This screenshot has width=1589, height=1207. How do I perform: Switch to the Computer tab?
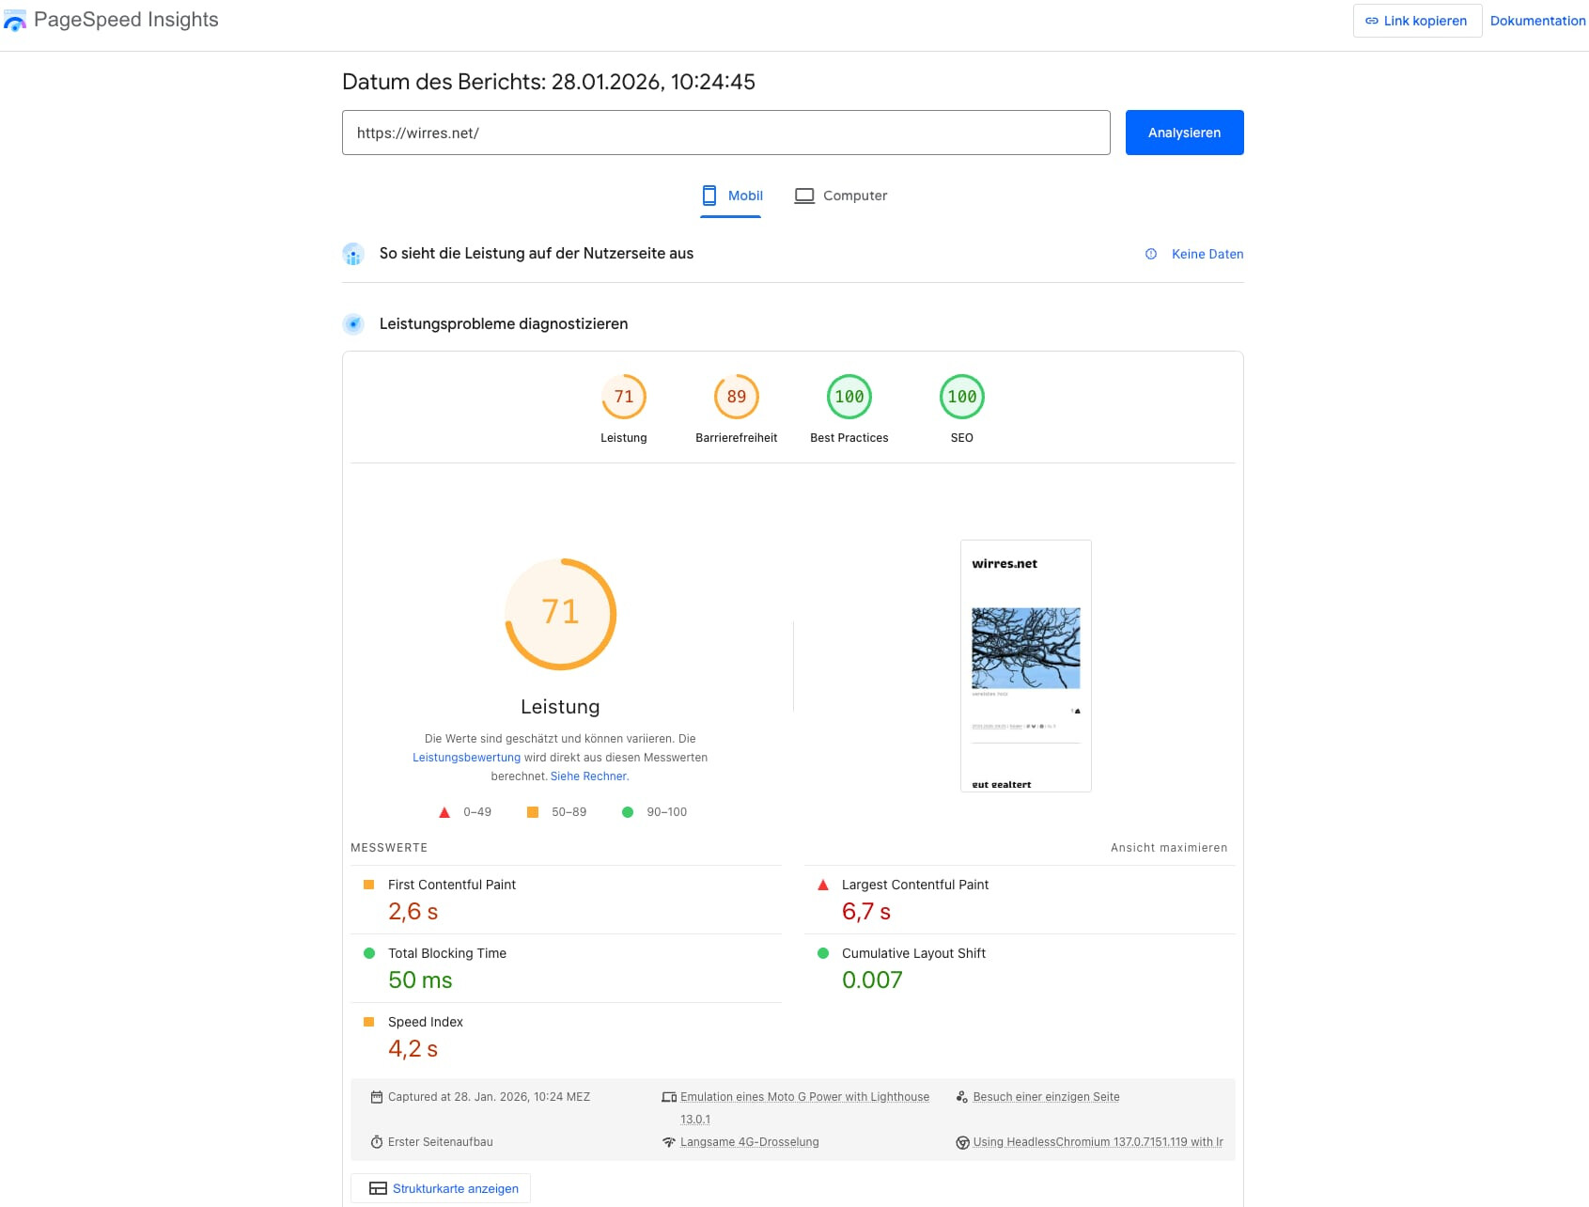click(x=841, y=196)
